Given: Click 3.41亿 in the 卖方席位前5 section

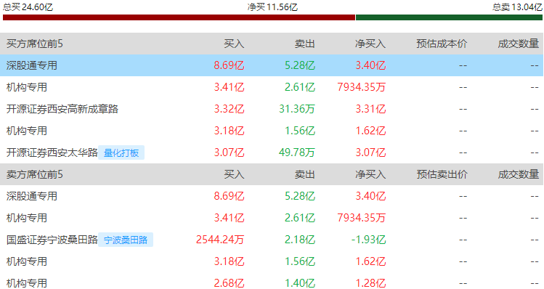Looking at the screenshot, I should coord(229,218).
